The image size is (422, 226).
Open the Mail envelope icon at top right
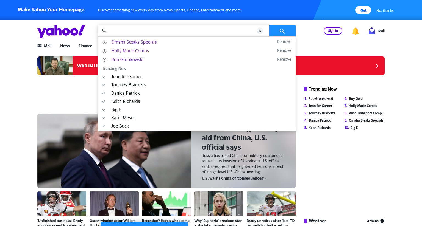(x=372, y=31)
